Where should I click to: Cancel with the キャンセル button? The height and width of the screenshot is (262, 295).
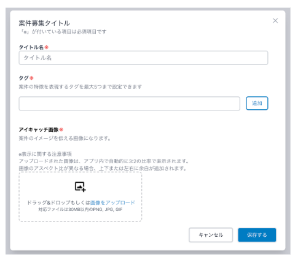point(211,235)
